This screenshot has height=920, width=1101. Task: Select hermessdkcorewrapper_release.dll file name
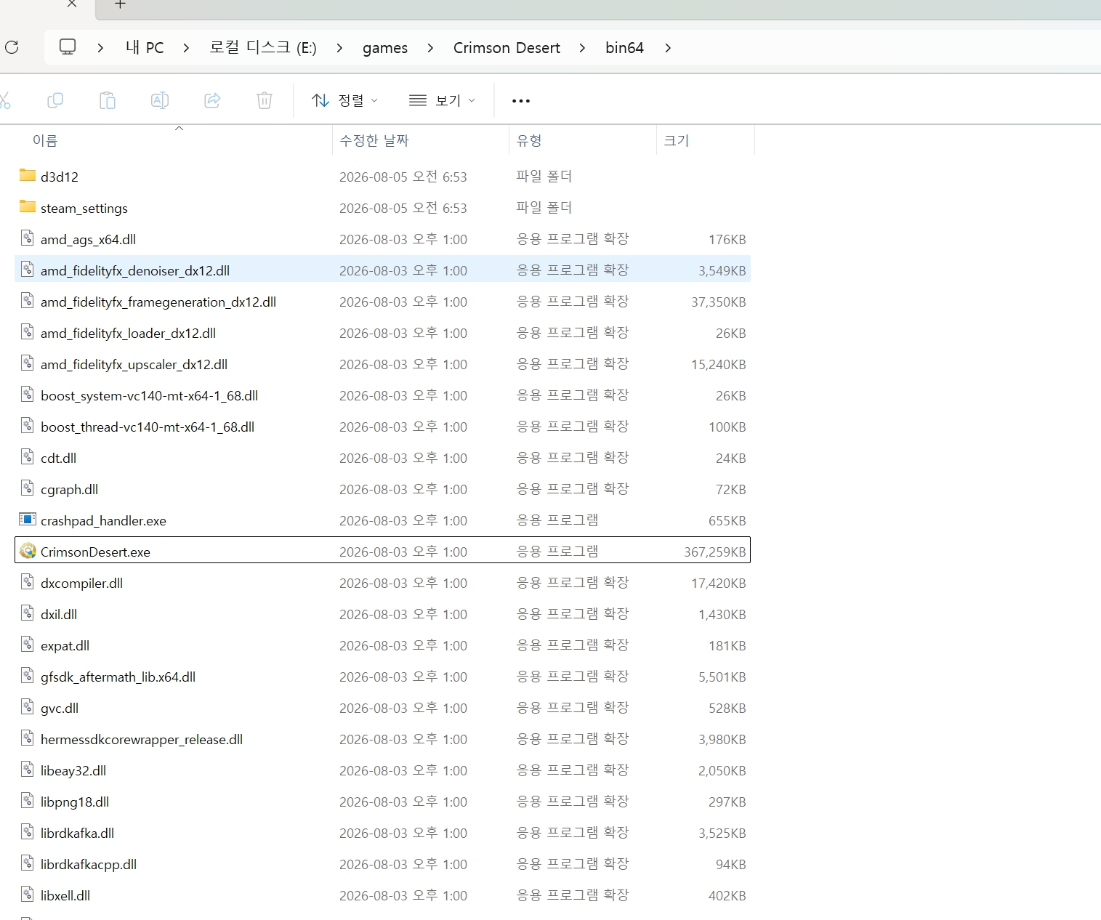pos(142,740)
